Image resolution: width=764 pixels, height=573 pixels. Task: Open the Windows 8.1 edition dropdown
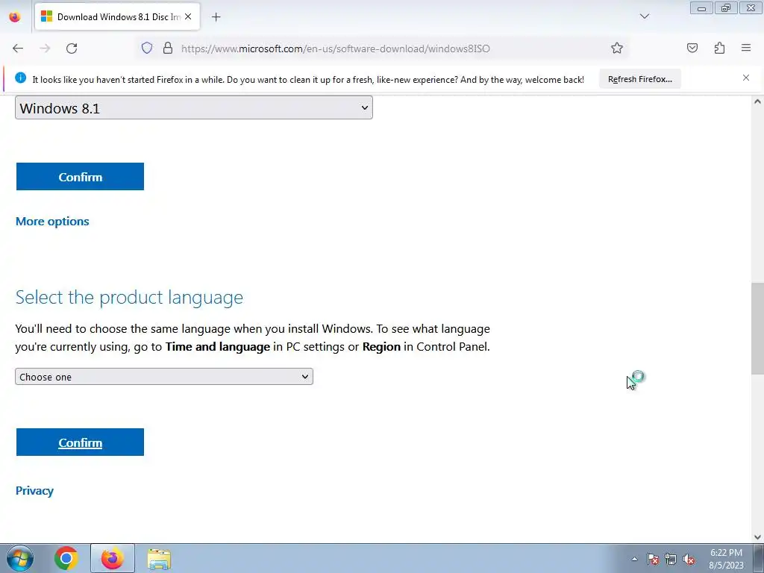pos(194,107)
